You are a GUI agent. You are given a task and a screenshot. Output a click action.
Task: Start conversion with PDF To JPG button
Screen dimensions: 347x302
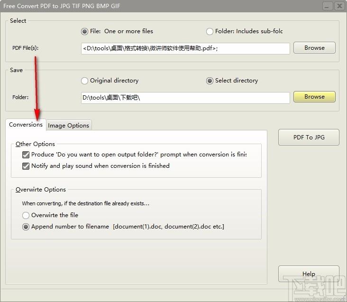(x=309, y=137)
